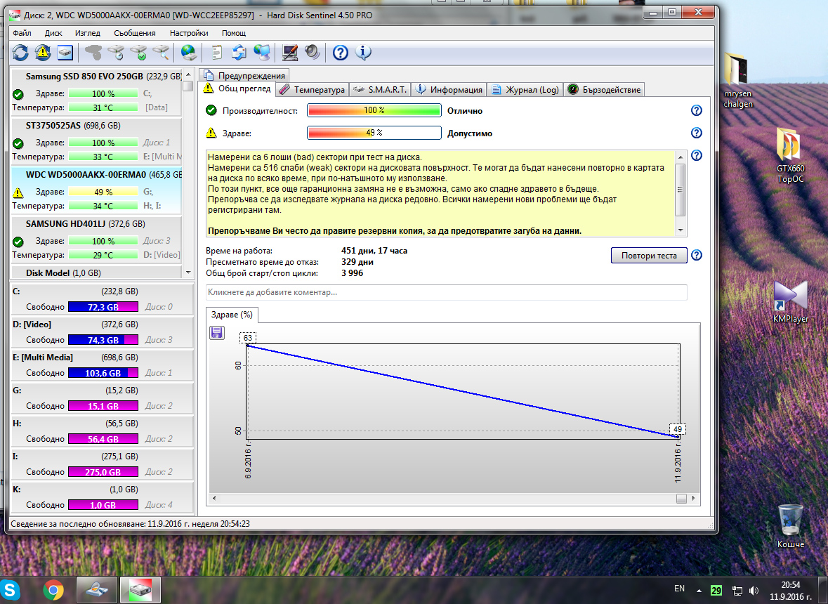Select ST3750525AS disk in the list
Screen dimensions: 828x604
click(x=96, y=142)
